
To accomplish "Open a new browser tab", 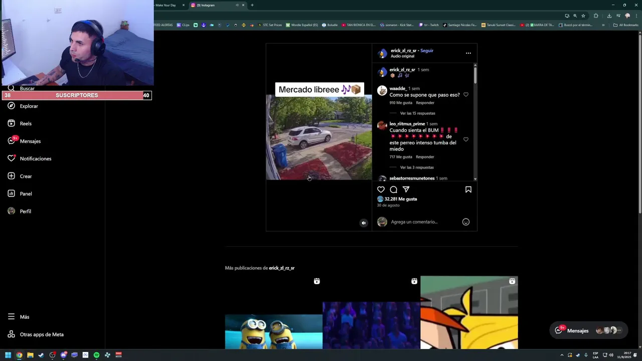I will 252,5.
